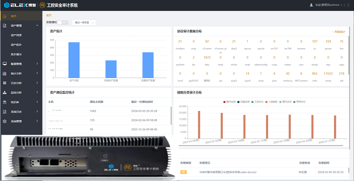Click the log analysis list icon
The image size is (354, 181).
[5, 83]
